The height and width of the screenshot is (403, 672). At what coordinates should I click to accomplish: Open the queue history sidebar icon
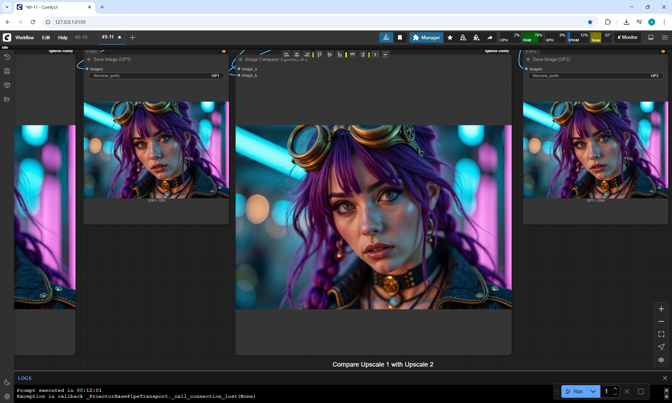(x=7, y=57)
